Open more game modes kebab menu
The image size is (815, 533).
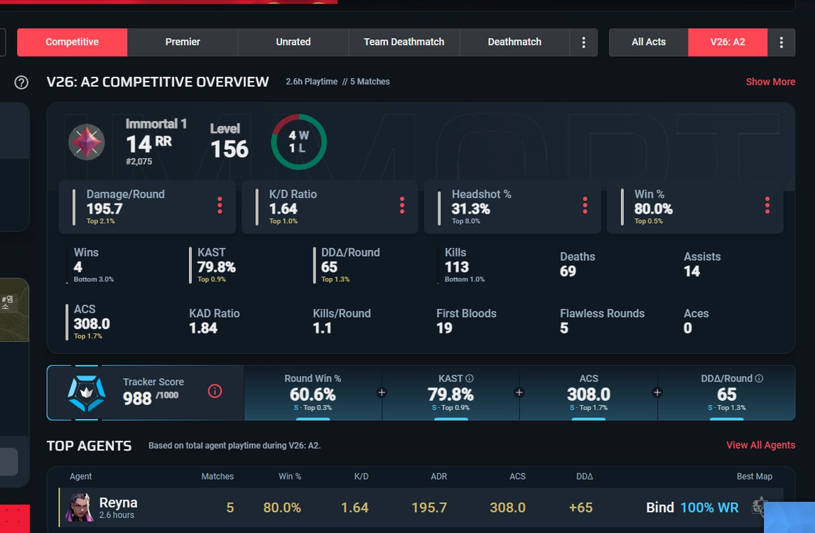[583, 42]
